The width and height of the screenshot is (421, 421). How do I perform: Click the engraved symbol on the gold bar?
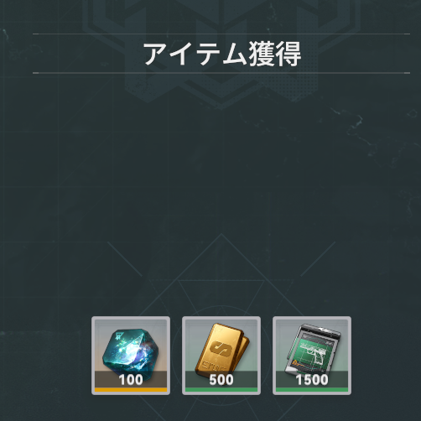pos(221,348)
